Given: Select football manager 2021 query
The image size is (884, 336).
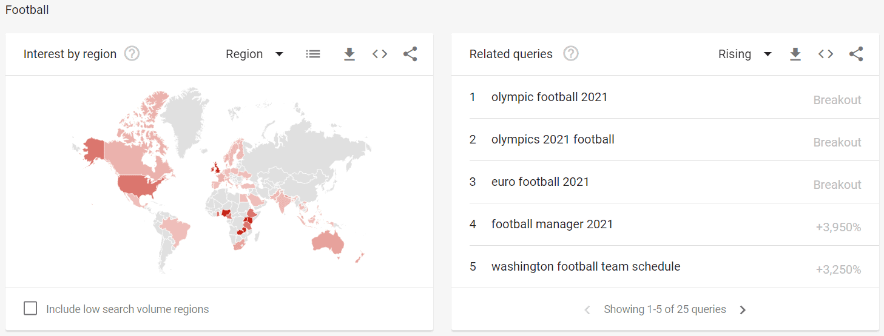Looking at the screenshot, I should tap(552, 225).
